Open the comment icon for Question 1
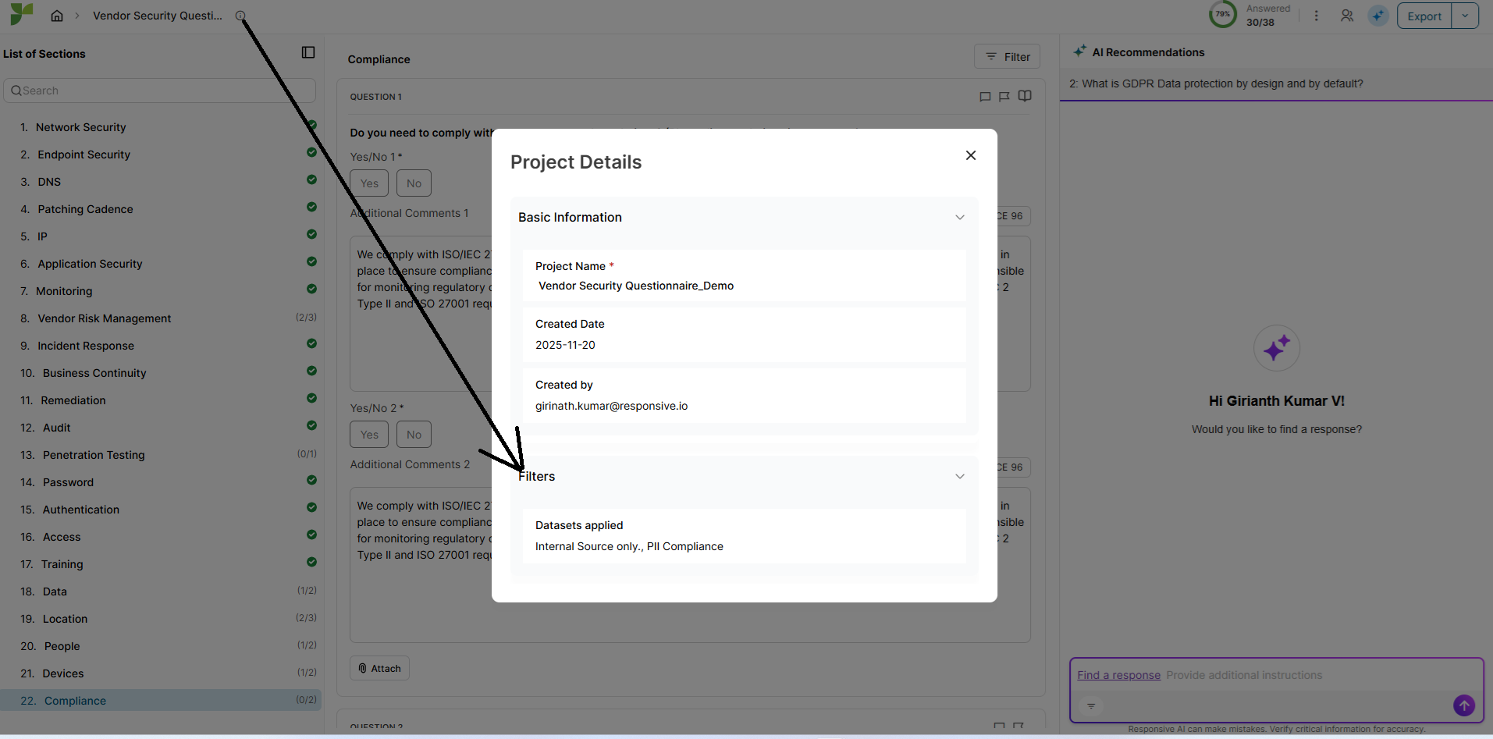Image resolution: width=1493 pixels, height=739 pixels. [x=985, y=97]
